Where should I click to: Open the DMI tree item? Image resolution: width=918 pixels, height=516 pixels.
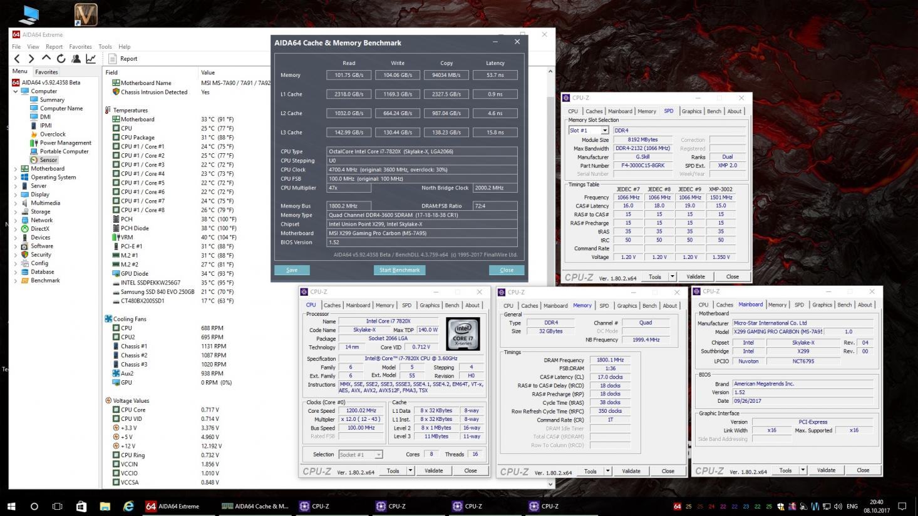45,117
